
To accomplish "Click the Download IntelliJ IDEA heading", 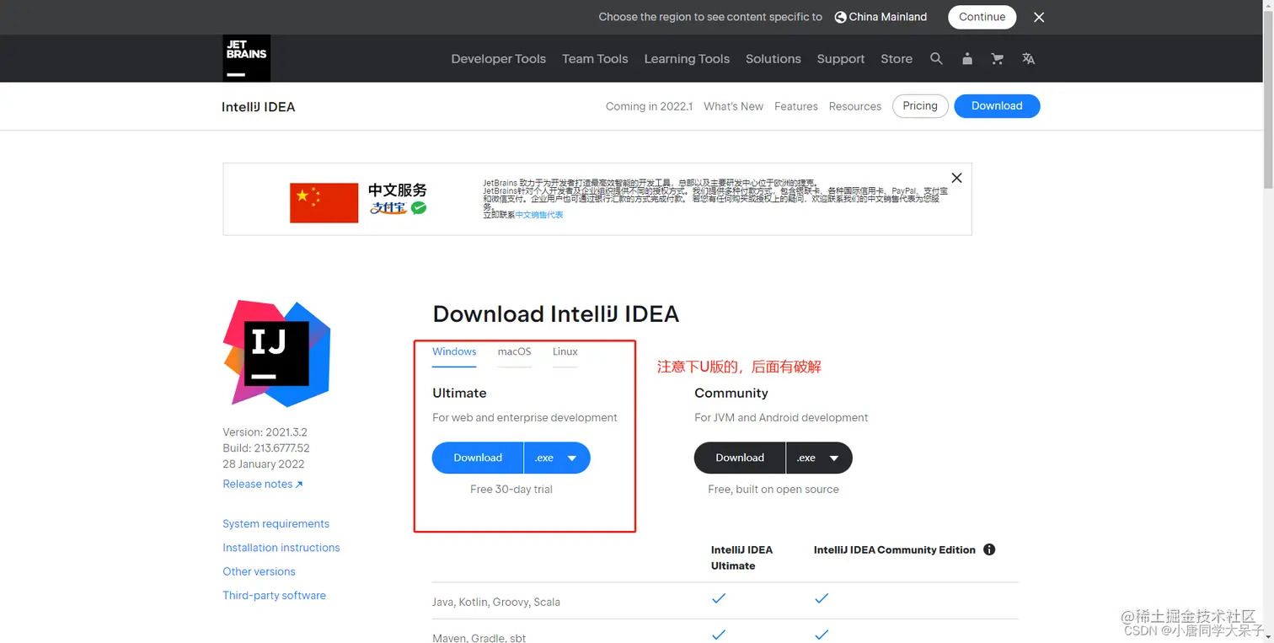I will pyautogui.click(x=555, y=314).
